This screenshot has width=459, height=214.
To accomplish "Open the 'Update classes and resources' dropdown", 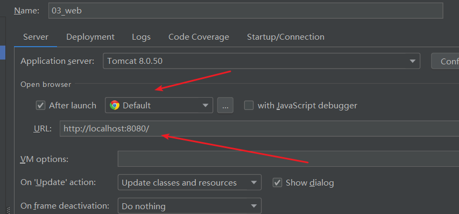I will [189, 182].
